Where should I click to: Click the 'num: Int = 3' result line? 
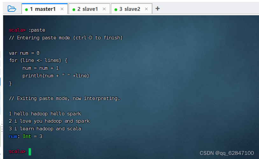pyautogui.click(x=26, y=136)
